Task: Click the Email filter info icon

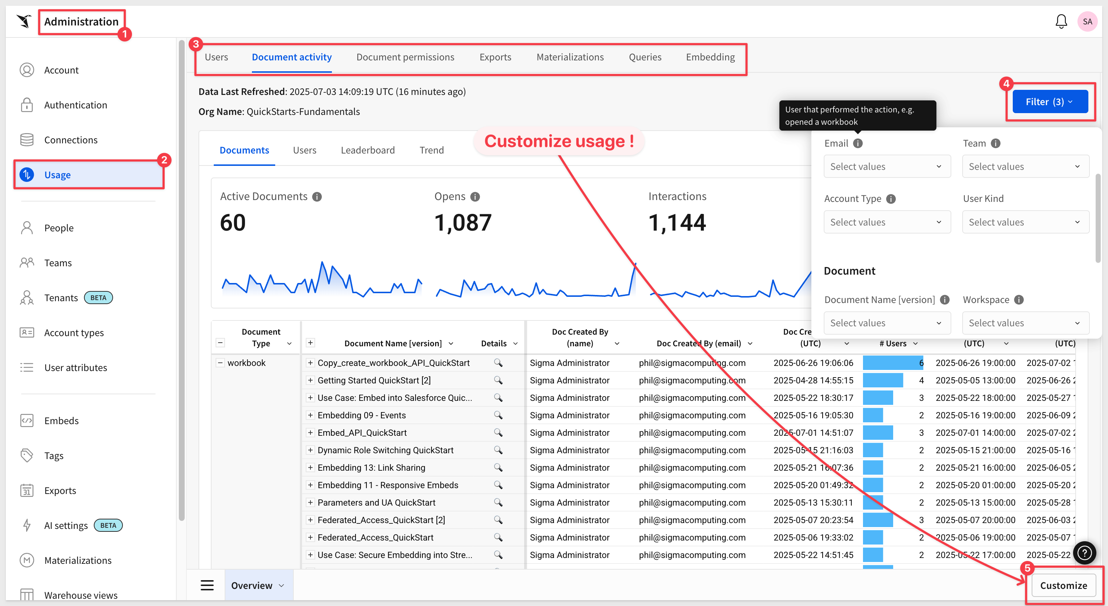Action: (858, 143)
